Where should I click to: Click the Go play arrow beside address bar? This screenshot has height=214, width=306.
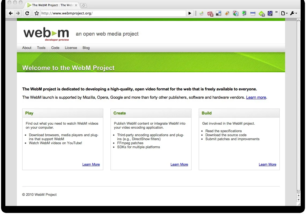[190, 13]
